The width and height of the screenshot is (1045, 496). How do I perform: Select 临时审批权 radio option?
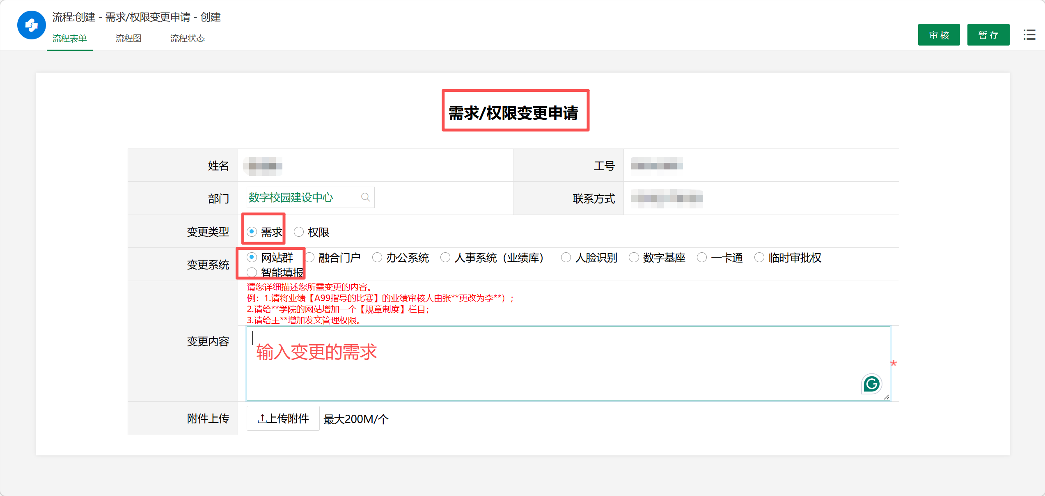[x=759, y=258]
